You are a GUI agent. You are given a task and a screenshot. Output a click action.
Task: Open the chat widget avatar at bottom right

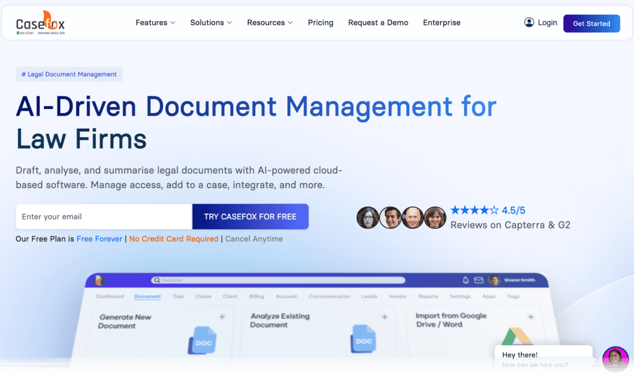615,359
